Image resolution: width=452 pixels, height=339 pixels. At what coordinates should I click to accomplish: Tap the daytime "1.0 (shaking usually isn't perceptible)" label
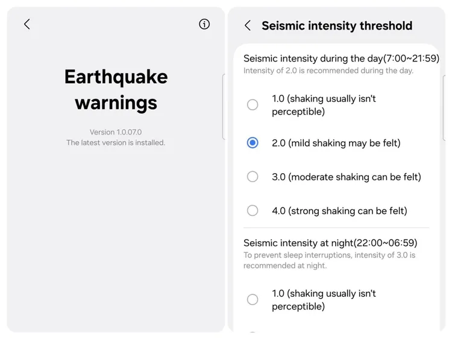pos(324,105)
